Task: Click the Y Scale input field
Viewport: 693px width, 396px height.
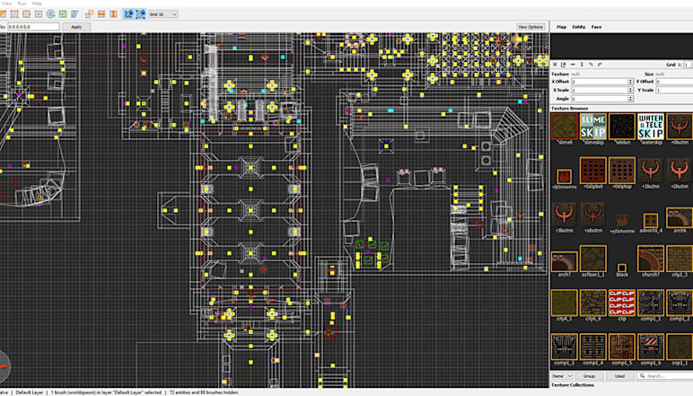Action: point(674,90)
